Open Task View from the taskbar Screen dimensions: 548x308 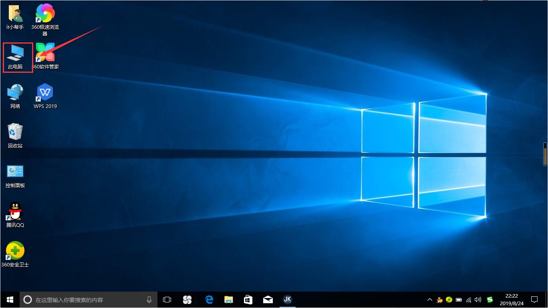click(x=167, y=300)
